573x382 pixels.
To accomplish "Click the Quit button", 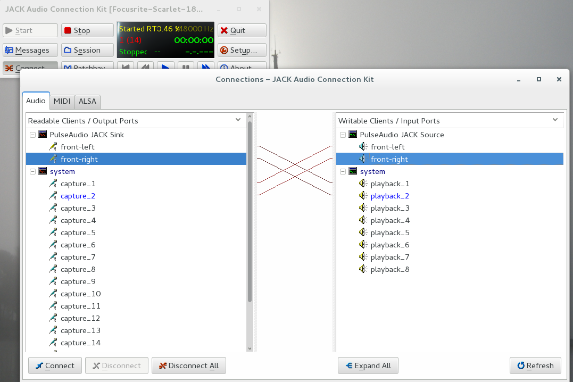I will point(242,30).
